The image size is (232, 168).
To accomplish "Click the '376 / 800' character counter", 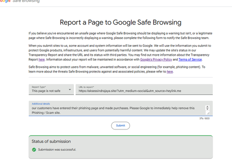I will (x=205, y=118).
